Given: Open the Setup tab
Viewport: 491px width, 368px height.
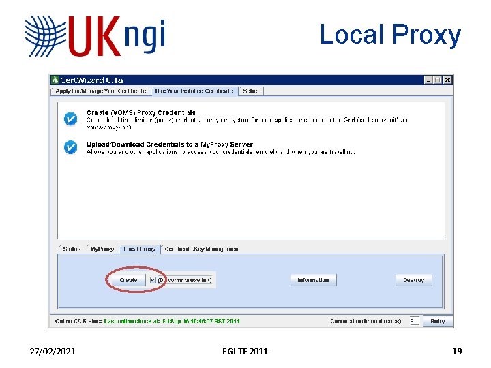Looking at the screenshot, I should [251, 91].
